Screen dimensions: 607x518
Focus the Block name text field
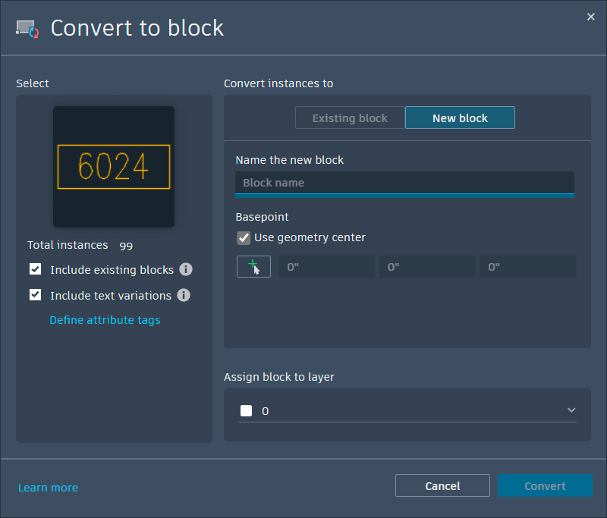pos(404,183)
